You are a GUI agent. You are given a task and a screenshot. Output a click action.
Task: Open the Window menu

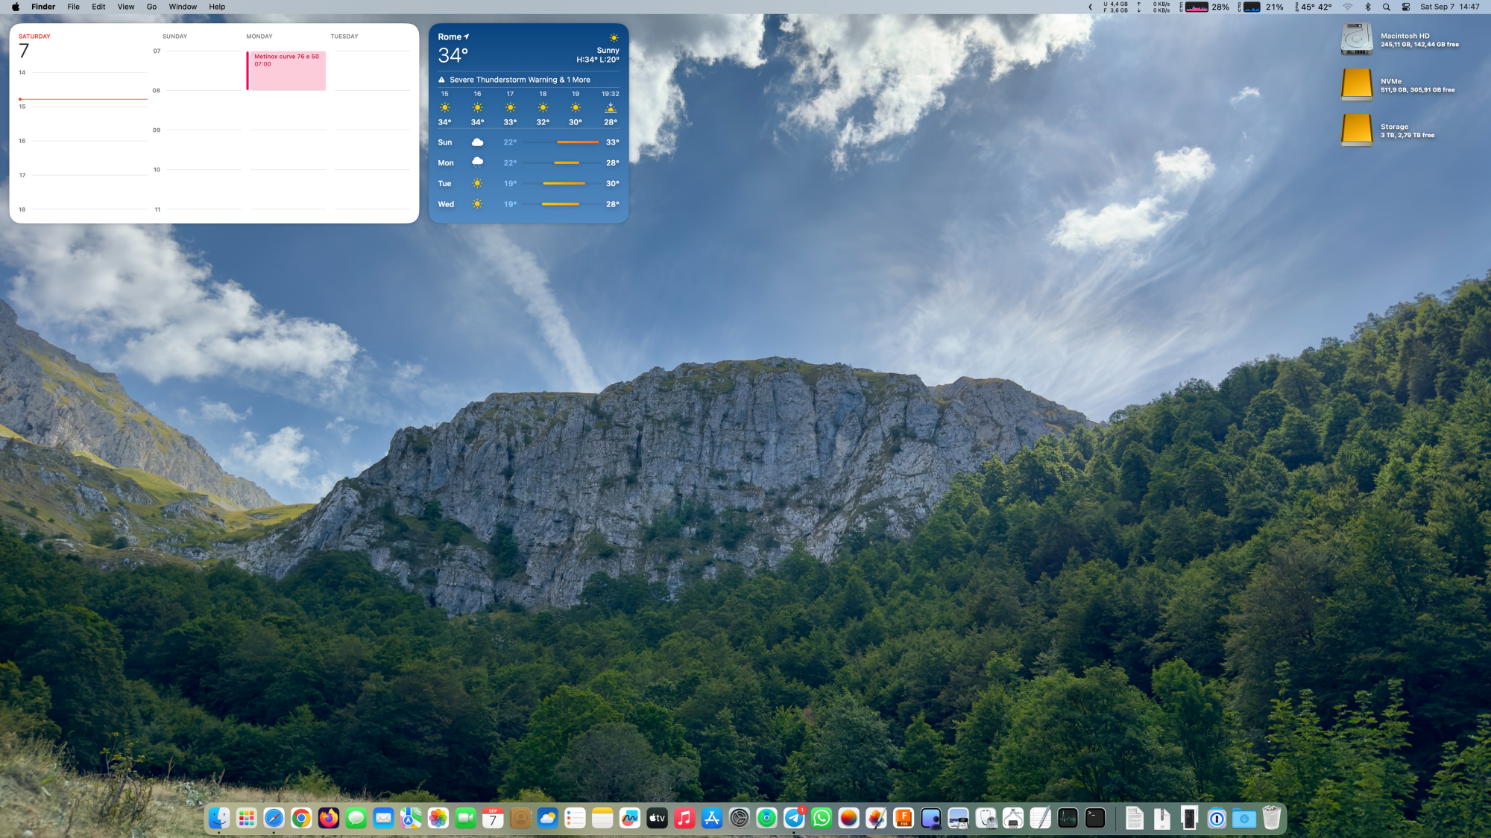click(183, 7)
